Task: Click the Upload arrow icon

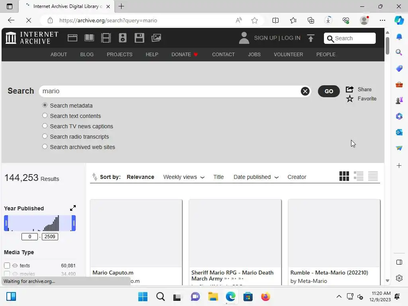Action: tap(311, 38)
